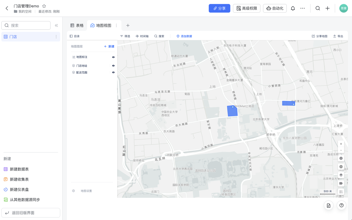
Task: Toggle visibility of 门店地址 layer
Action: click(113, 66)
